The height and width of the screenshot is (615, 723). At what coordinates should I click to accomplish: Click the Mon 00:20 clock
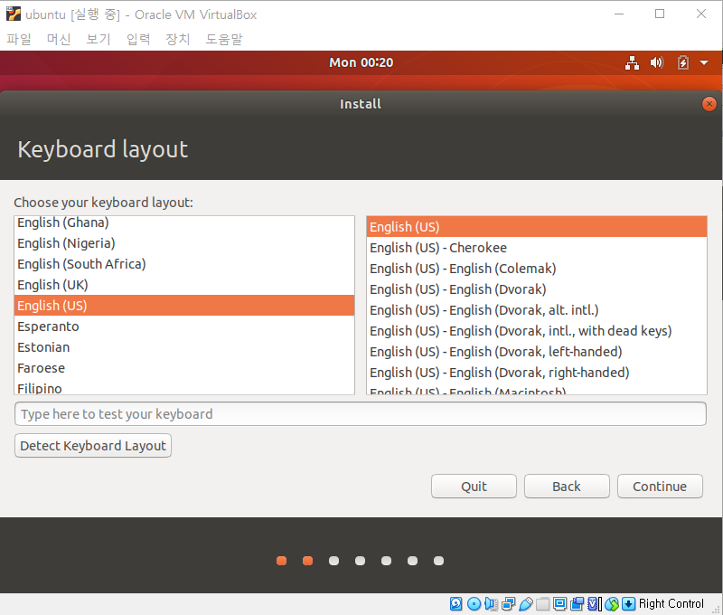361,62
